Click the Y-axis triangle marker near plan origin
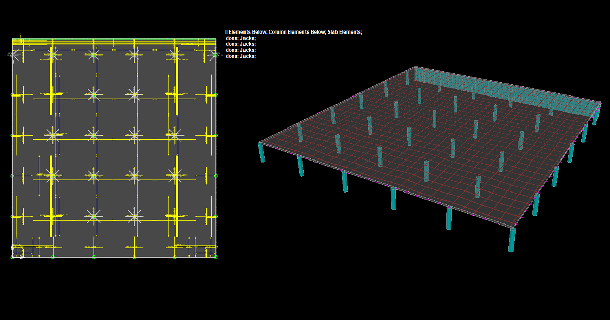 click(12, 247)
